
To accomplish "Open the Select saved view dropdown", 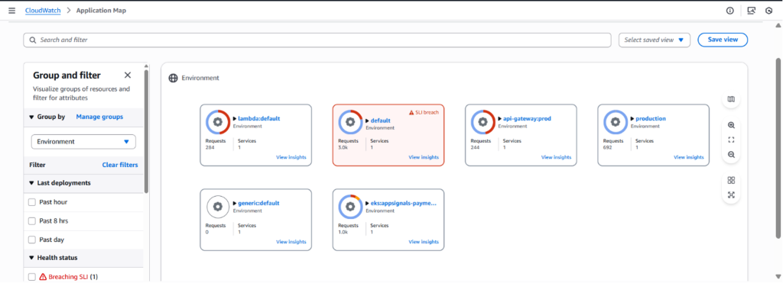I will [x=655, y=40].
